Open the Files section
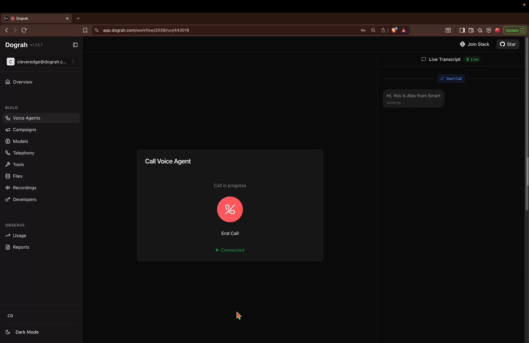Screen dimensions: 529x343 tap(41, 176)
